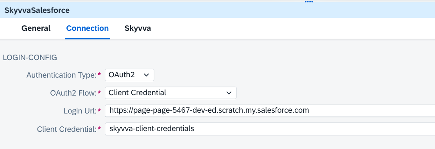Click into the Login Url field
Viewport: 435px width, 149px height.
(270, 111)
